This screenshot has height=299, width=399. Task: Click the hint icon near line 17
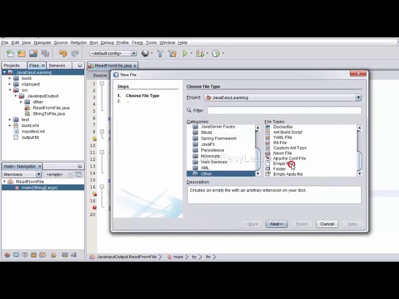click(x=94, y=194)
